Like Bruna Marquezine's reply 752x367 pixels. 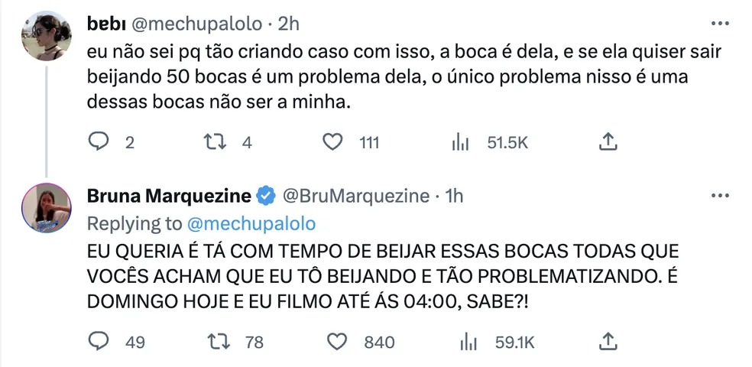click(337, 341)
